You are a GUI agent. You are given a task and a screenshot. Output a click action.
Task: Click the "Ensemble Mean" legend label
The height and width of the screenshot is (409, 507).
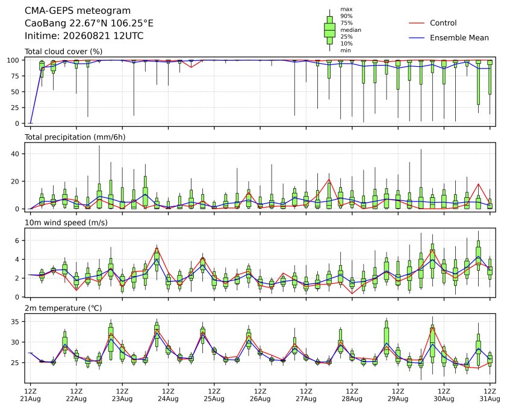459,38
